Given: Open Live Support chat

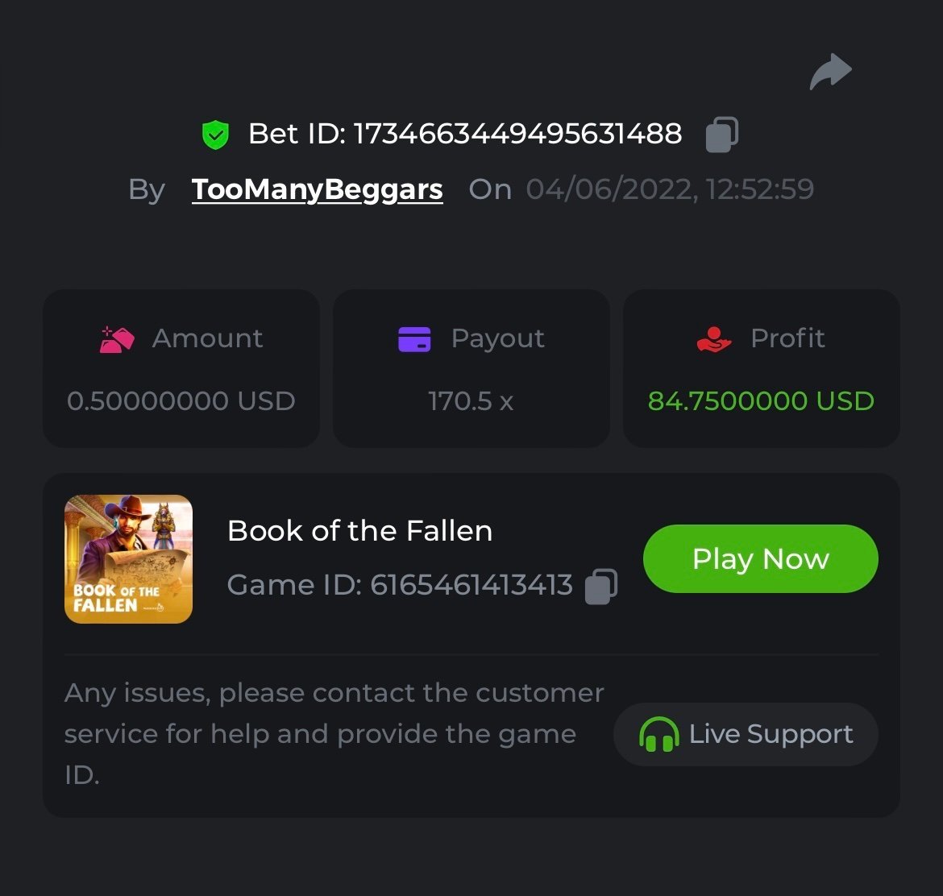Looking at the screenshot, I should click(746, 735).
